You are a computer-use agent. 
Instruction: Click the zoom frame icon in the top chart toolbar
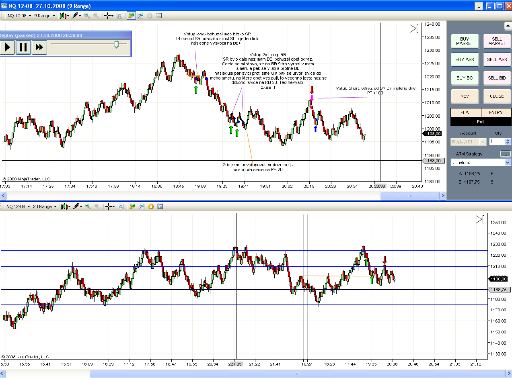click(119, 16)
